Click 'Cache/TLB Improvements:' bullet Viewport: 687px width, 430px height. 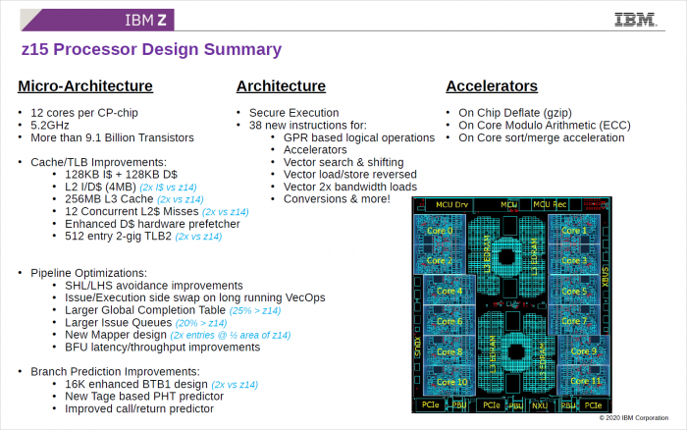(98, 162)
